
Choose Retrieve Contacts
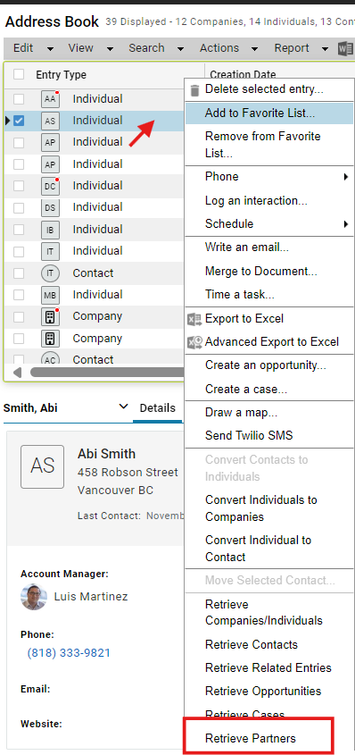[269, 645]
